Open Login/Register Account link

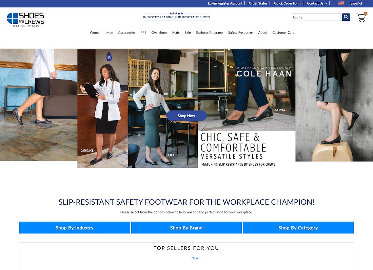point(225,3)
